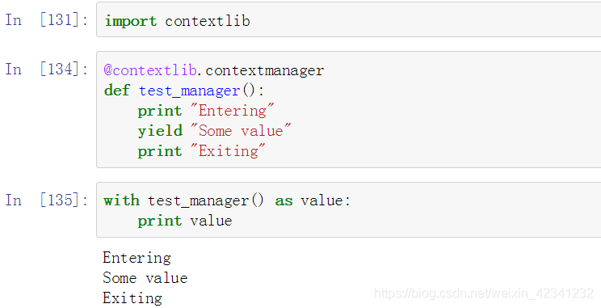
Task: Click the word contextlib in import cell
Action: 208,21
